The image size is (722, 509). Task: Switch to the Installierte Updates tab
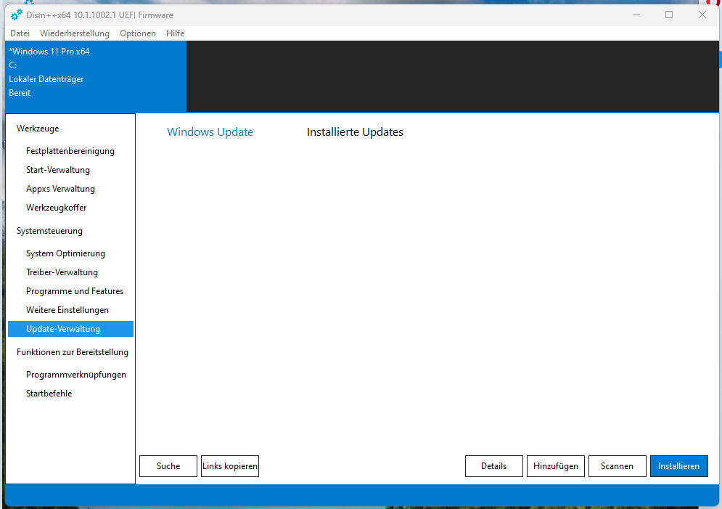[x=355, y=131]
